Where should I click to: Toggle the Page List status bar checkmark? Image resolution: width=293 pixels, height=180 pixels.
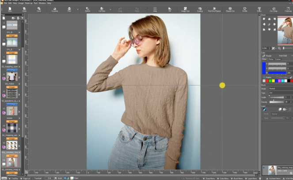pyautogui.click(x=21, y=179)
